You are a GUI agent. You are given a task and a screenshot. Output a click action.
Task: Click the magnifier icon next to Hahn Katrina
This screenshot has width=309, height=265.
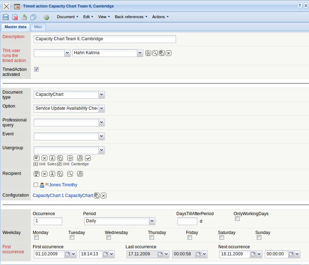tap(155, 53)
